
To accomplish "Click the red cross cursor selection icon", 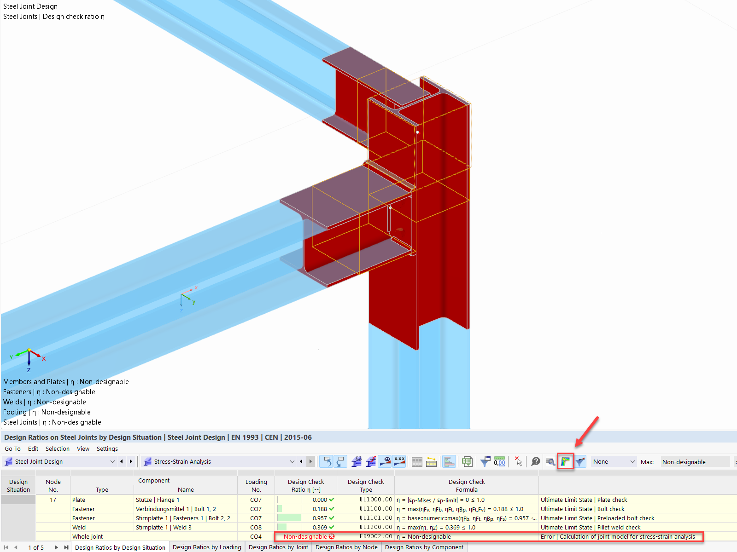I will point(518,461).
